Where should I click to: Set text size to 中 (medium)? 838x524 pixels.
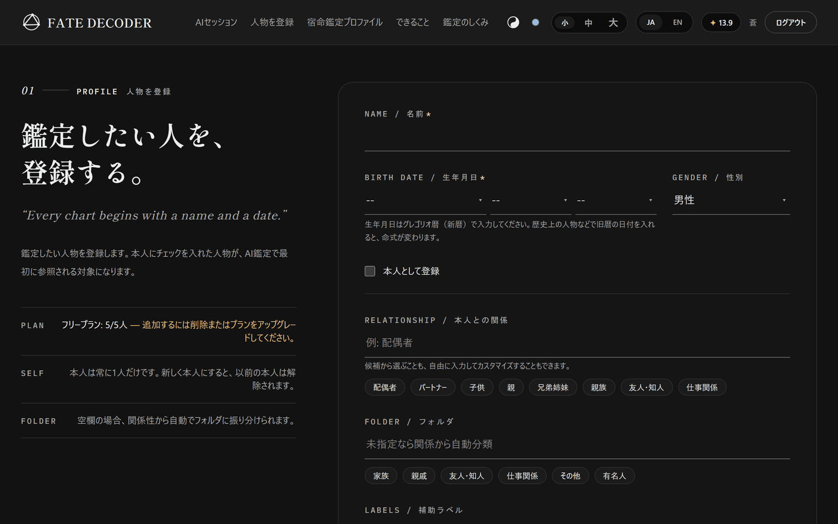tap(588, 23)
